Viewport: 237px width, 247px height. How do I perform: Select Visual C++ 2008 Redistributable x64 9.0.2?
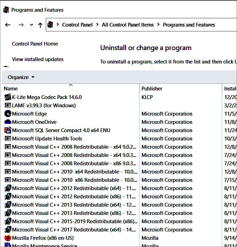coord(74,147)
